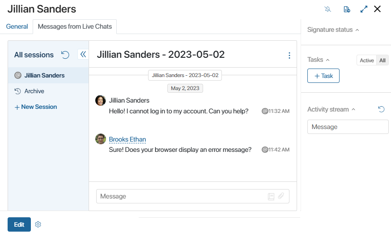Attach a file using the paperclip icon
Screen dimensions: 391x237
[281, 196]
